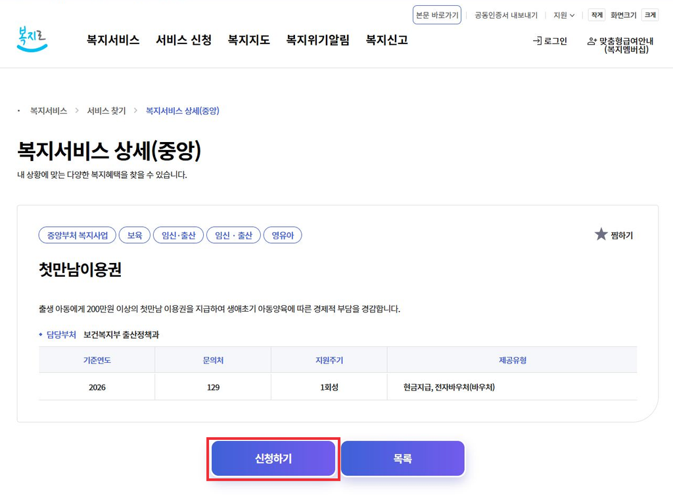Click the 복지로 logo
673x499 pixels.
(32, 39)
